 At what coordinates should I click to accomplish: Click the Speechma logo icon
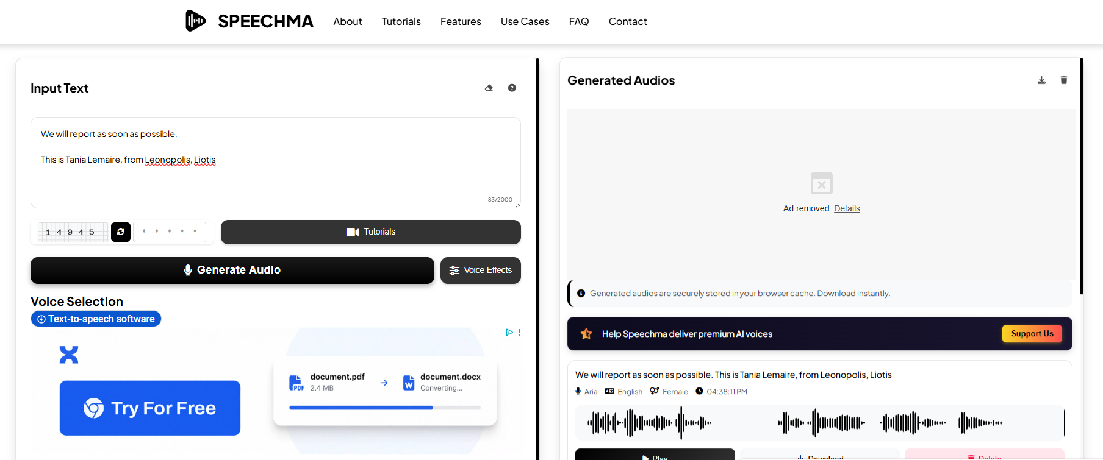coord(195,21)
